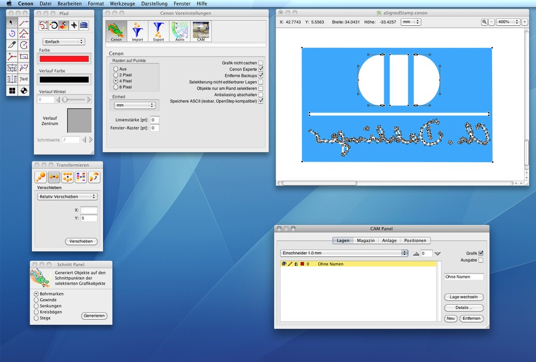Viewport: 536px width, 362px height.
Task: Switch to the Export preferences icon
Action: 159,31
